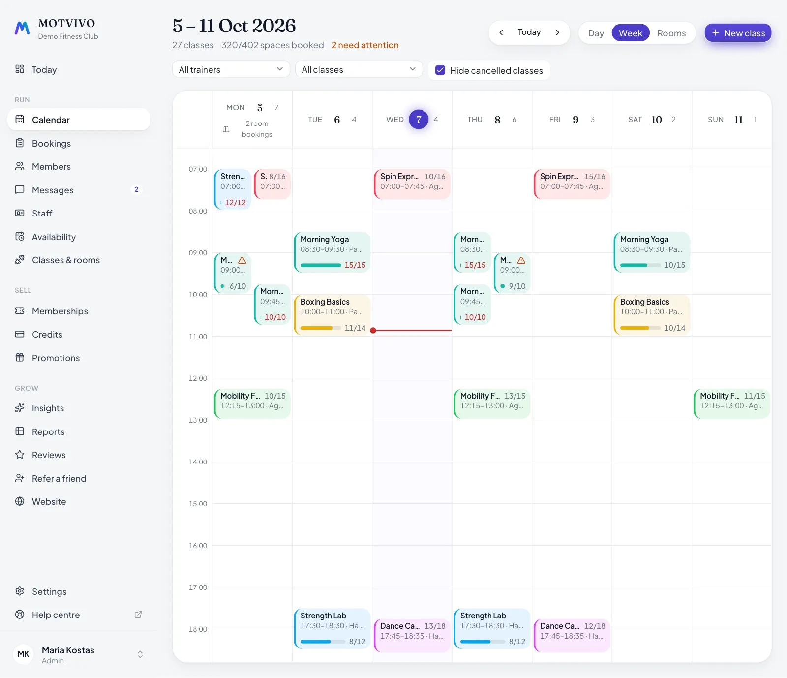Open Wednesday Spin Express 07:00 class
Image resolution: width=787 pixels, height=678 pixels.
pyautogui.click(x=412, y=185)
